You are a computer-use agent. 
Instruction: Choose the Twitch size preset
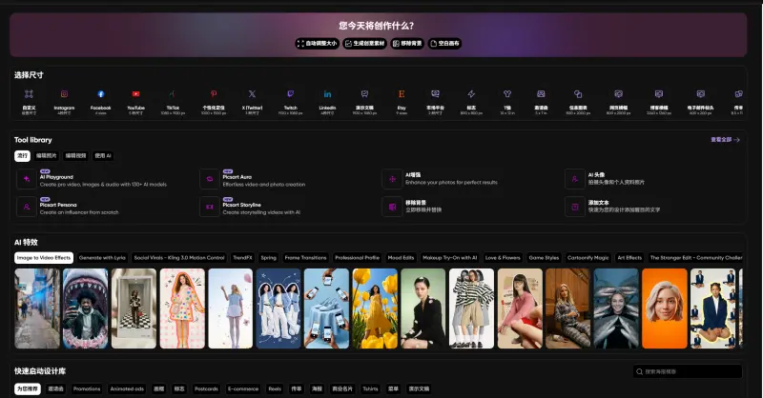291,94
